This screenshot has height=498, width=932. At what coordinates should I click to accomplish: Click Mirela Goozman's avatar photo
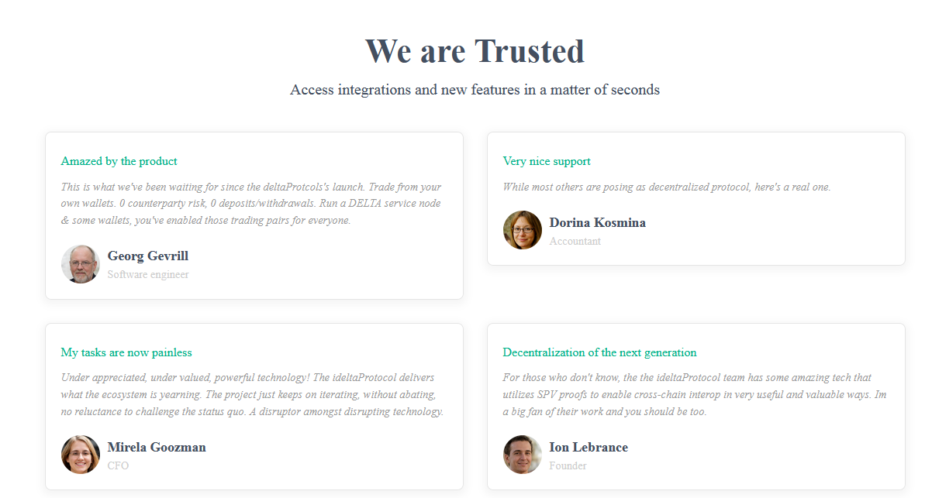81,455
